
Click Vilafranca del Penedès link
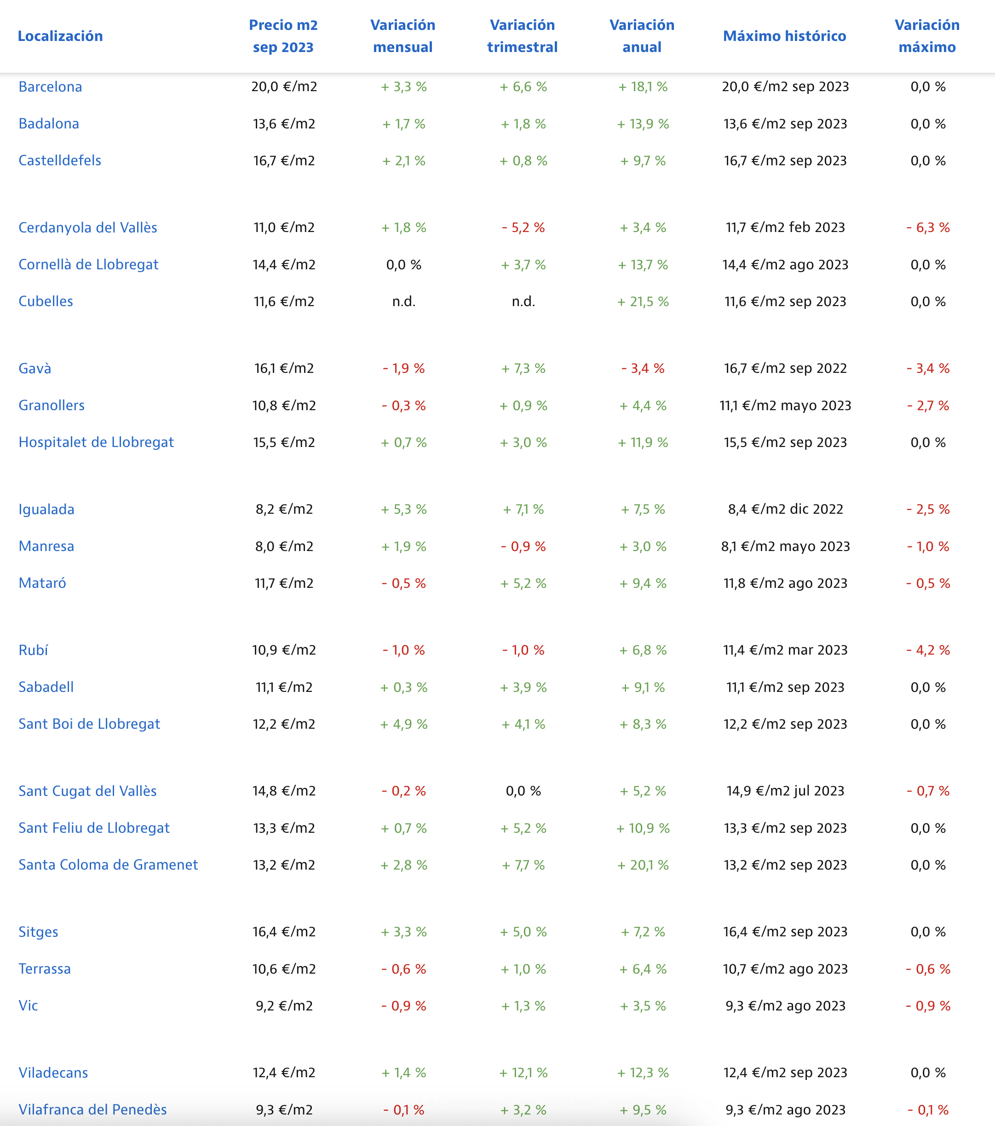point(92,1109)
